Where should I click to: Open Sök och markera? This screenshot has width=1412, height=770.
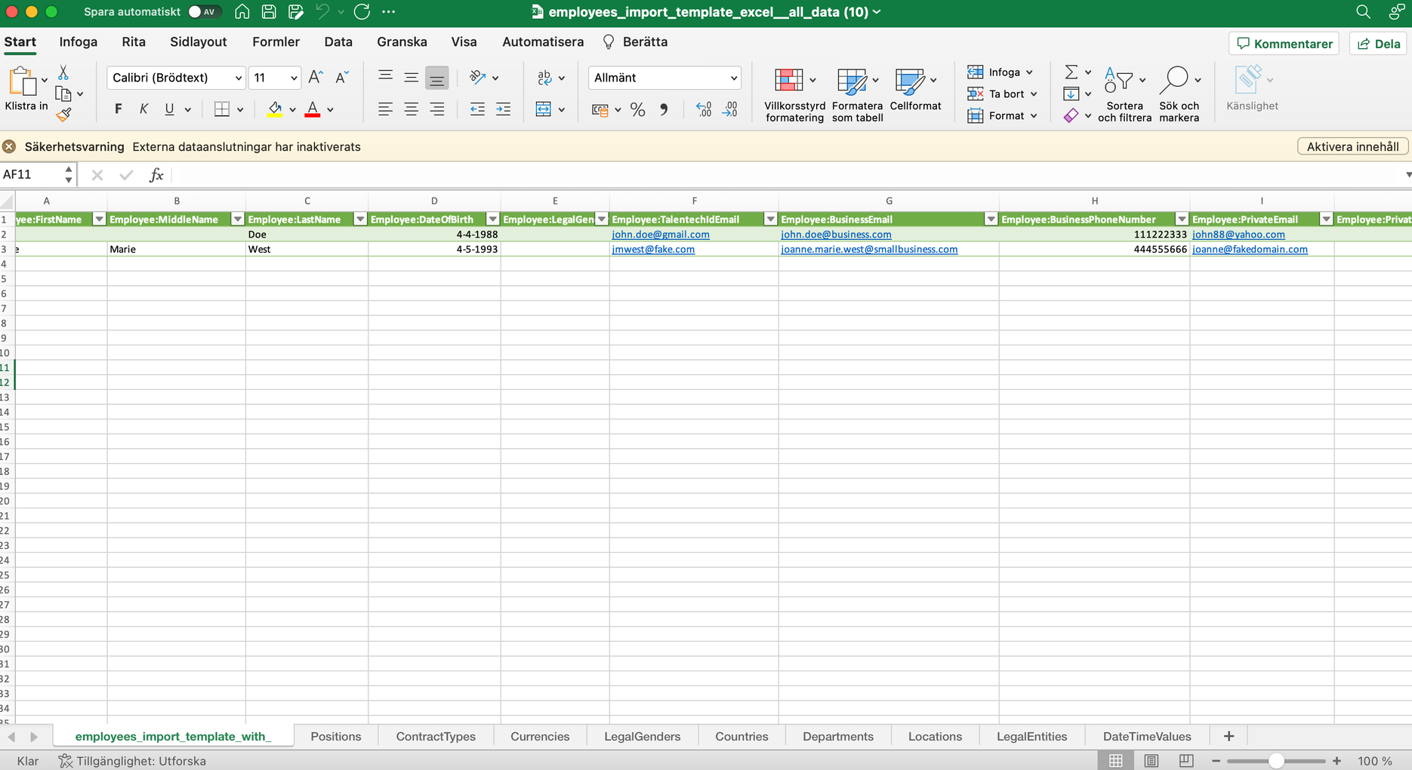tap(1179, 94)
